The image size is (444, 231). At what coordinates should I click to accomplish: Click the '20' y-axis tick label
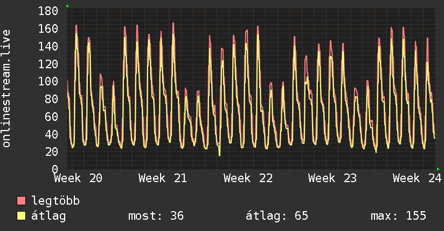[x=52, y=151]
